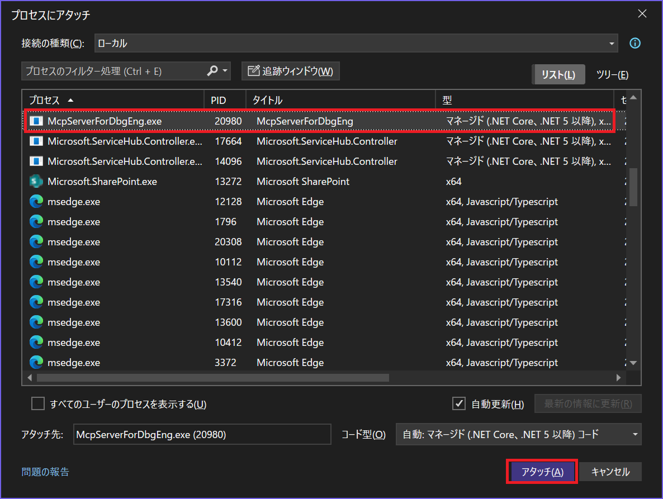663x499 pixels.
Task: Sort by the プロセス column header
Action: [x=113, y=100]
